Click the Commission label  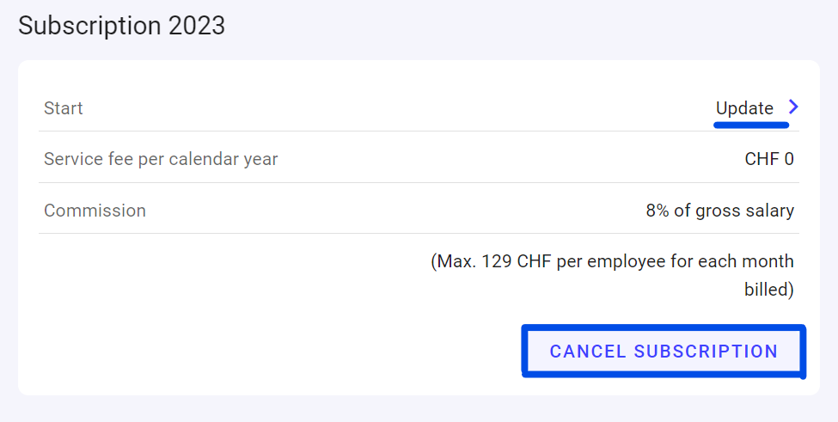95,211
